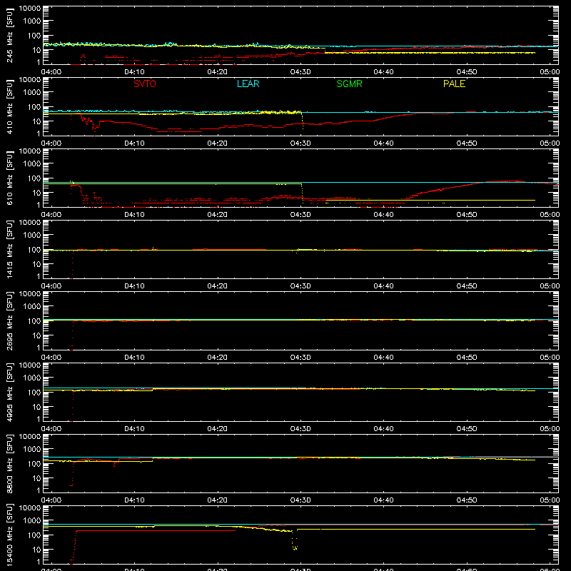Image resolution: width=571 pixels, height=571 pixels.
Task: Click 04:20 tick under the 8800 MHz plot
Action: click(x=218, y=500)
